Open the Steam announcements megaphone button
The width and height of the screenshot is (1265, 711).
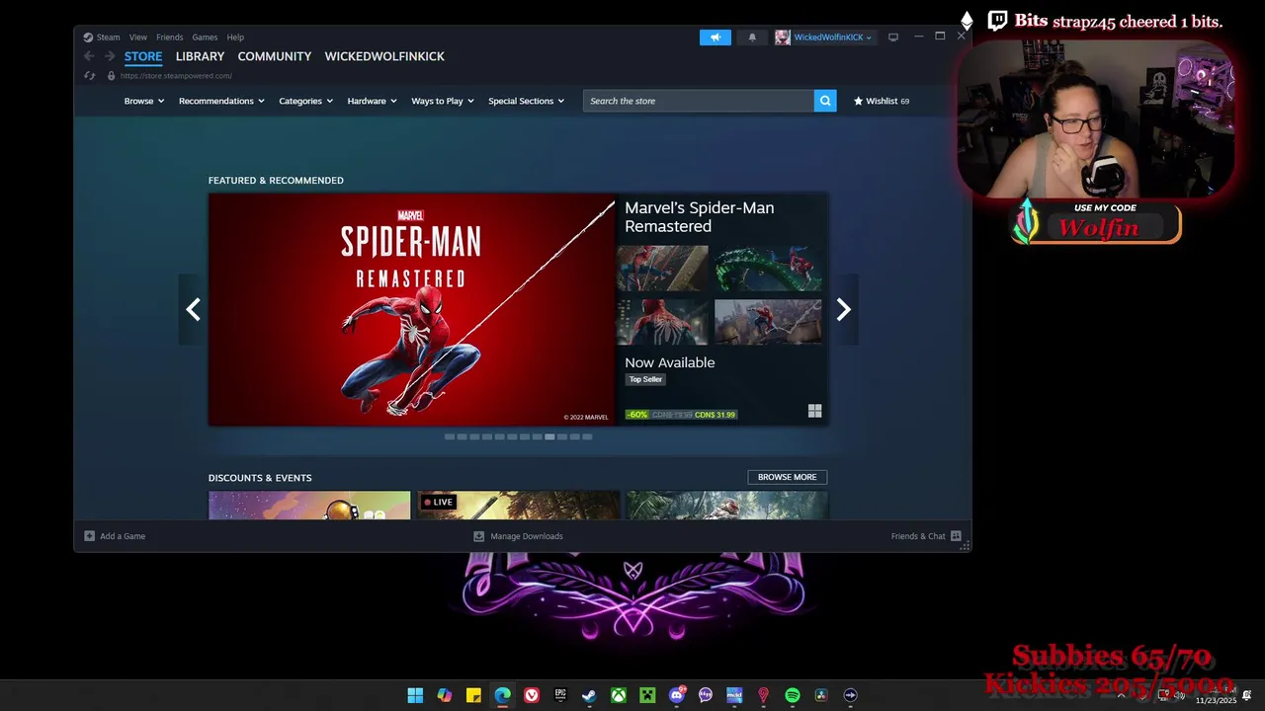click(x=716, y=38)
